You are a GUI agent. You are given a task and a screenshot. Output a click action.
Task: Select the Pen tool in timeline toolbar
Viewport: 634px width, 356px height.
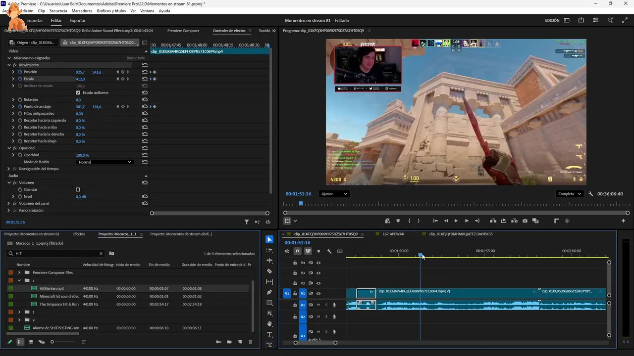pos(269,292)
